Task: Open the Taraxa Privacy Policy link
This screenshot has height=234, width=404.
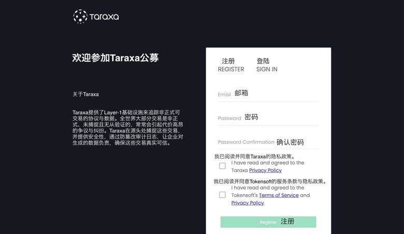Action: click(x=265, y=170)
